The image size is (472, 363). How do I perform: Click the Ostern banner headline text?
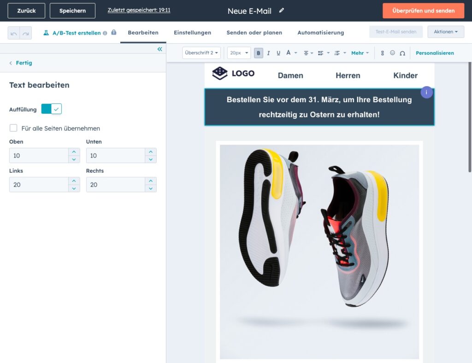click(x=319, y=107)
